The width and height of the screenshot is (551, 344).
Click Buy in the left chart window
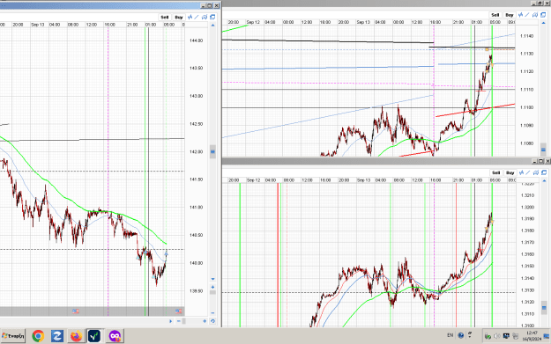click(179, 18)
